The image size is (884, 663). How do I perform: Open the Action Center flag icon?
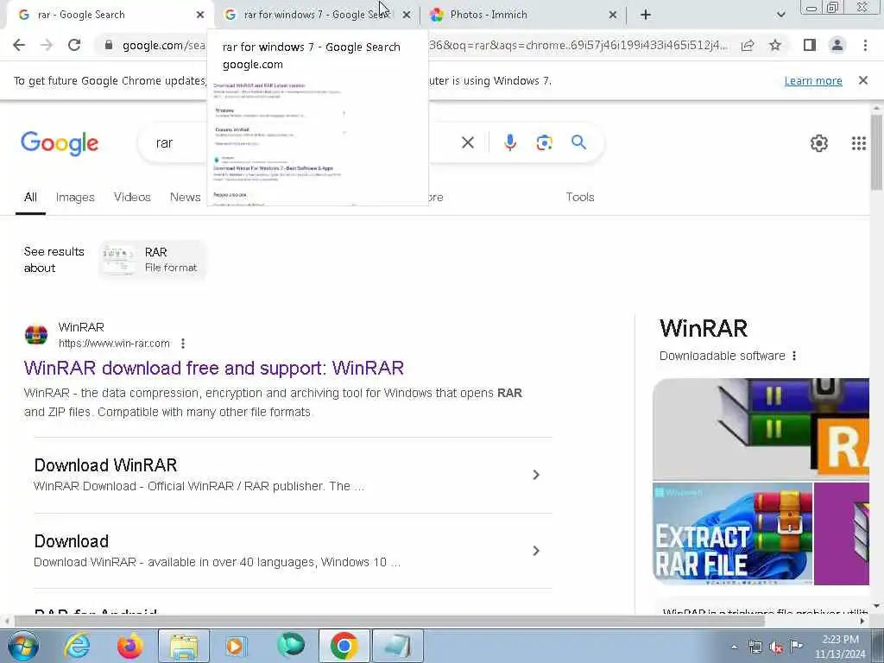tap(796, 646)
